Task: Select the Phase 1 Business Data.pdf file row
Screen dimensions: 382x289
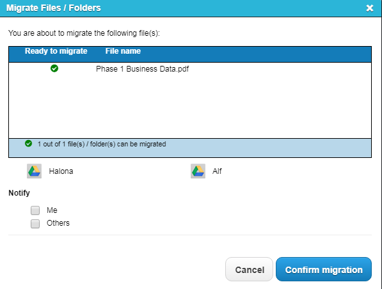Action: (190, 69)
